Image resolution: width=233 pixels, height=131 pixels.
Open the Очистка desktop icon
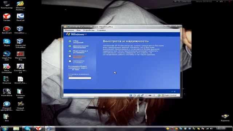pos(7,80)
